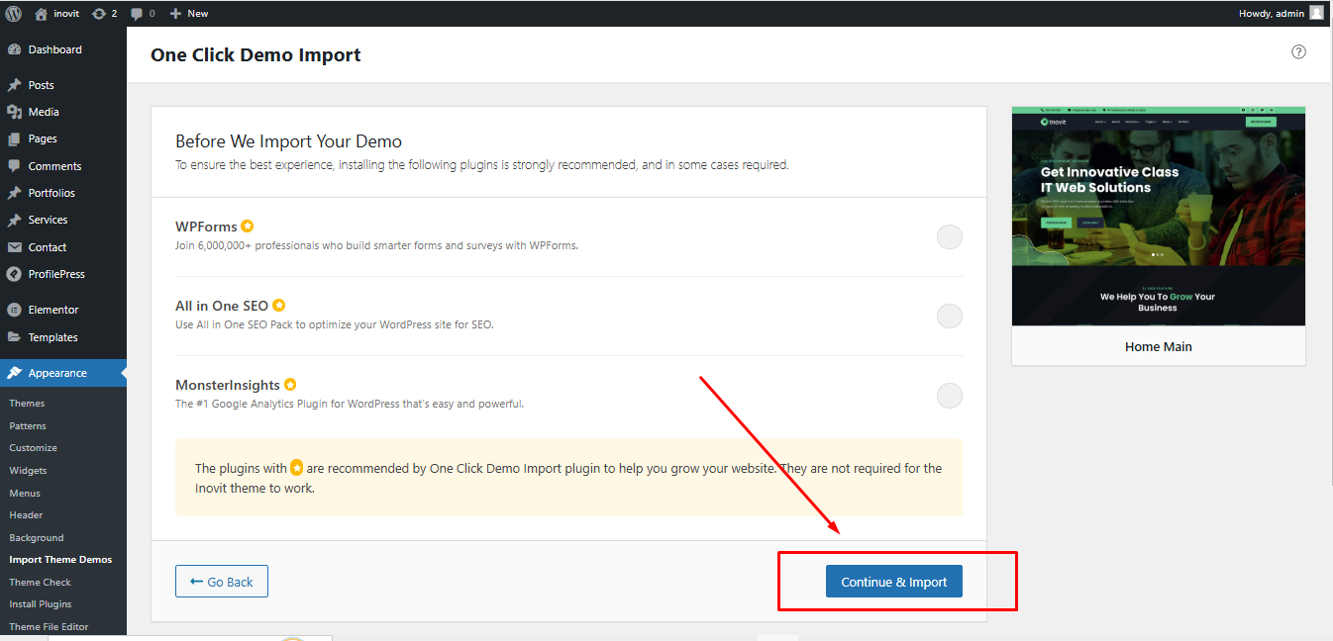This screenshot has width=1333, height=641.
Task: Click the Dashboard gauge icon
Action: 14,49
